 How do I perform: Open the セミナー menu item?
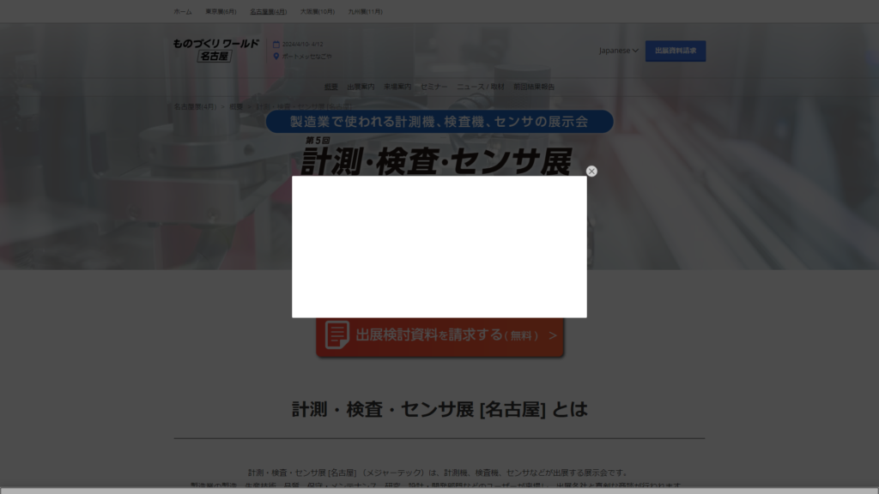(433, 87)
